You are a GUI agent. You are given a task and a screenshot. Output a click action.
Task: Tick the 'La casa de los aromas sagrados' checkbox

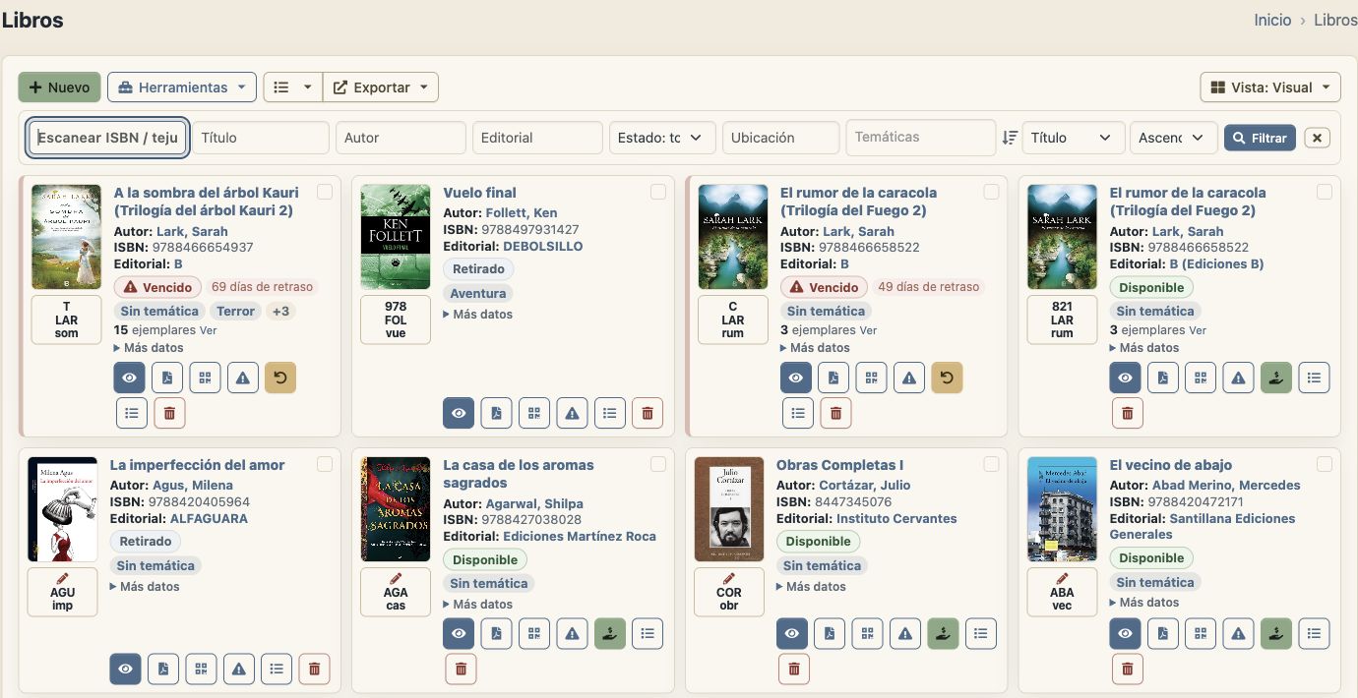point(658,464)
